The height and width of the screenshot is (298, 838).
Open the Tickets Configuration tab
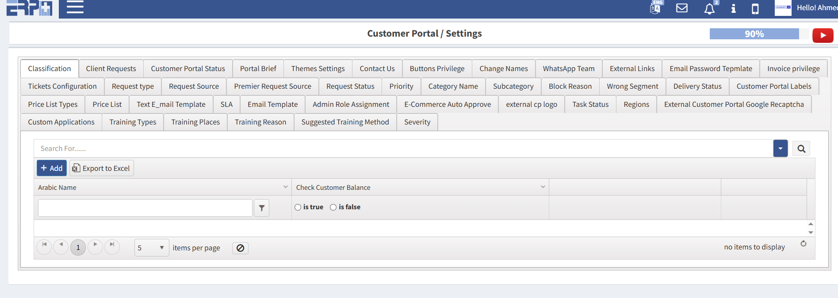[x=62, y=87]
